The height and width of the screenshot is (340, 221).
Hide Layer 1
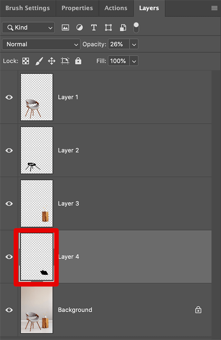coord(9,97)
